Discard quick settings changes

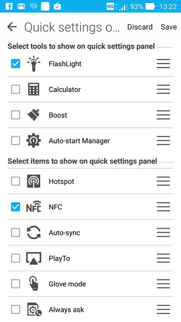(140, 27)
